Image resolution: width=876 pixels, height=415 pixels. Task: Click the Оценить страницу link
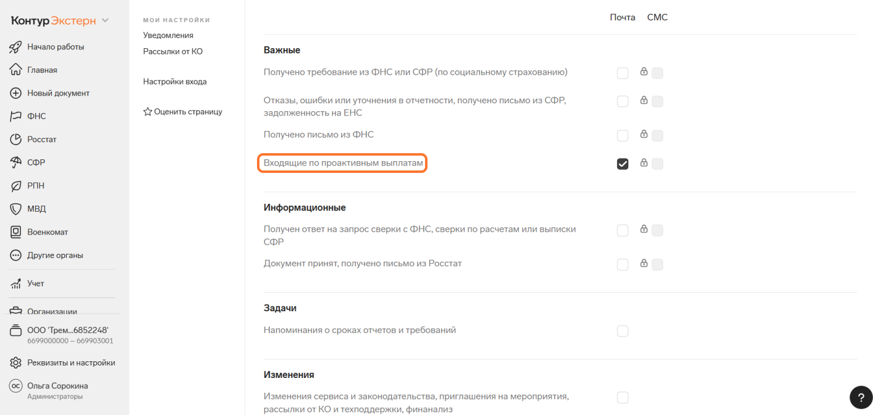183,112
